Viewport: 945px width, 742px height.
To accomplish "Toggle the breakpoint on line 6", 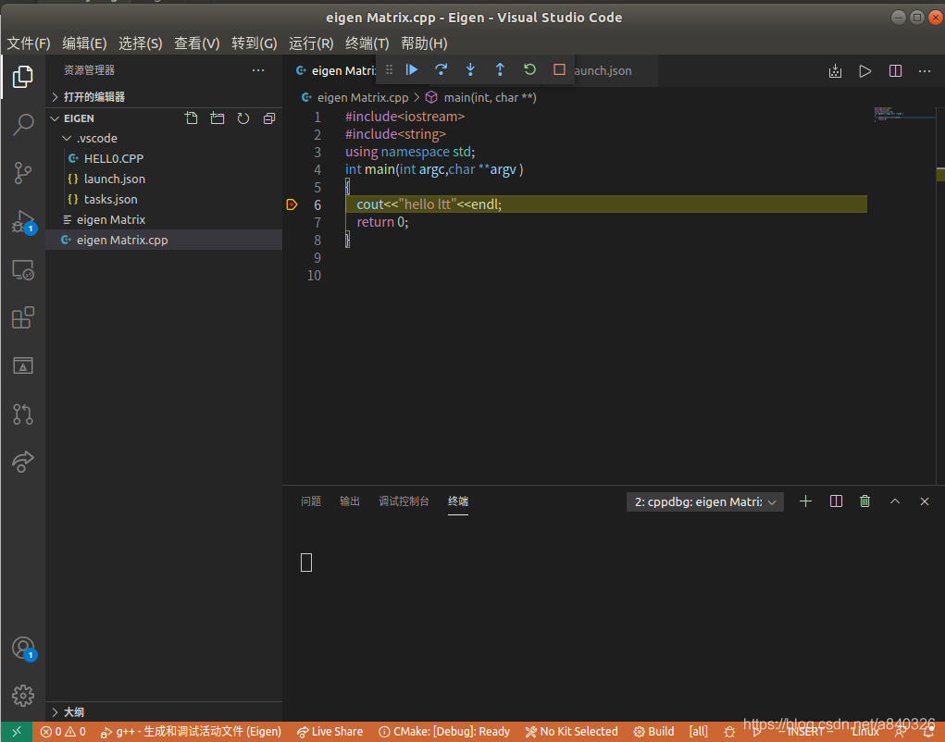I will [x=292, y=204].
